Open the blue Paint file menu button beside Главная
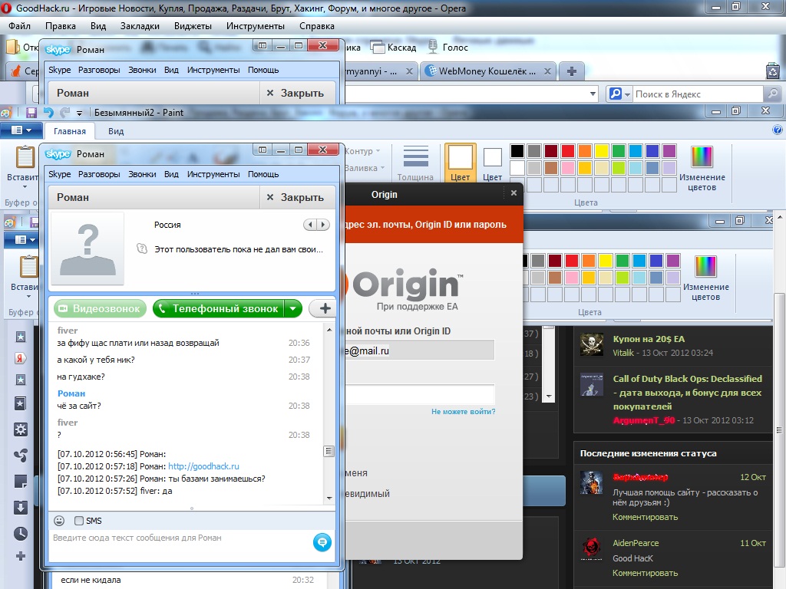The image size is (786, 589). [21, 130]
